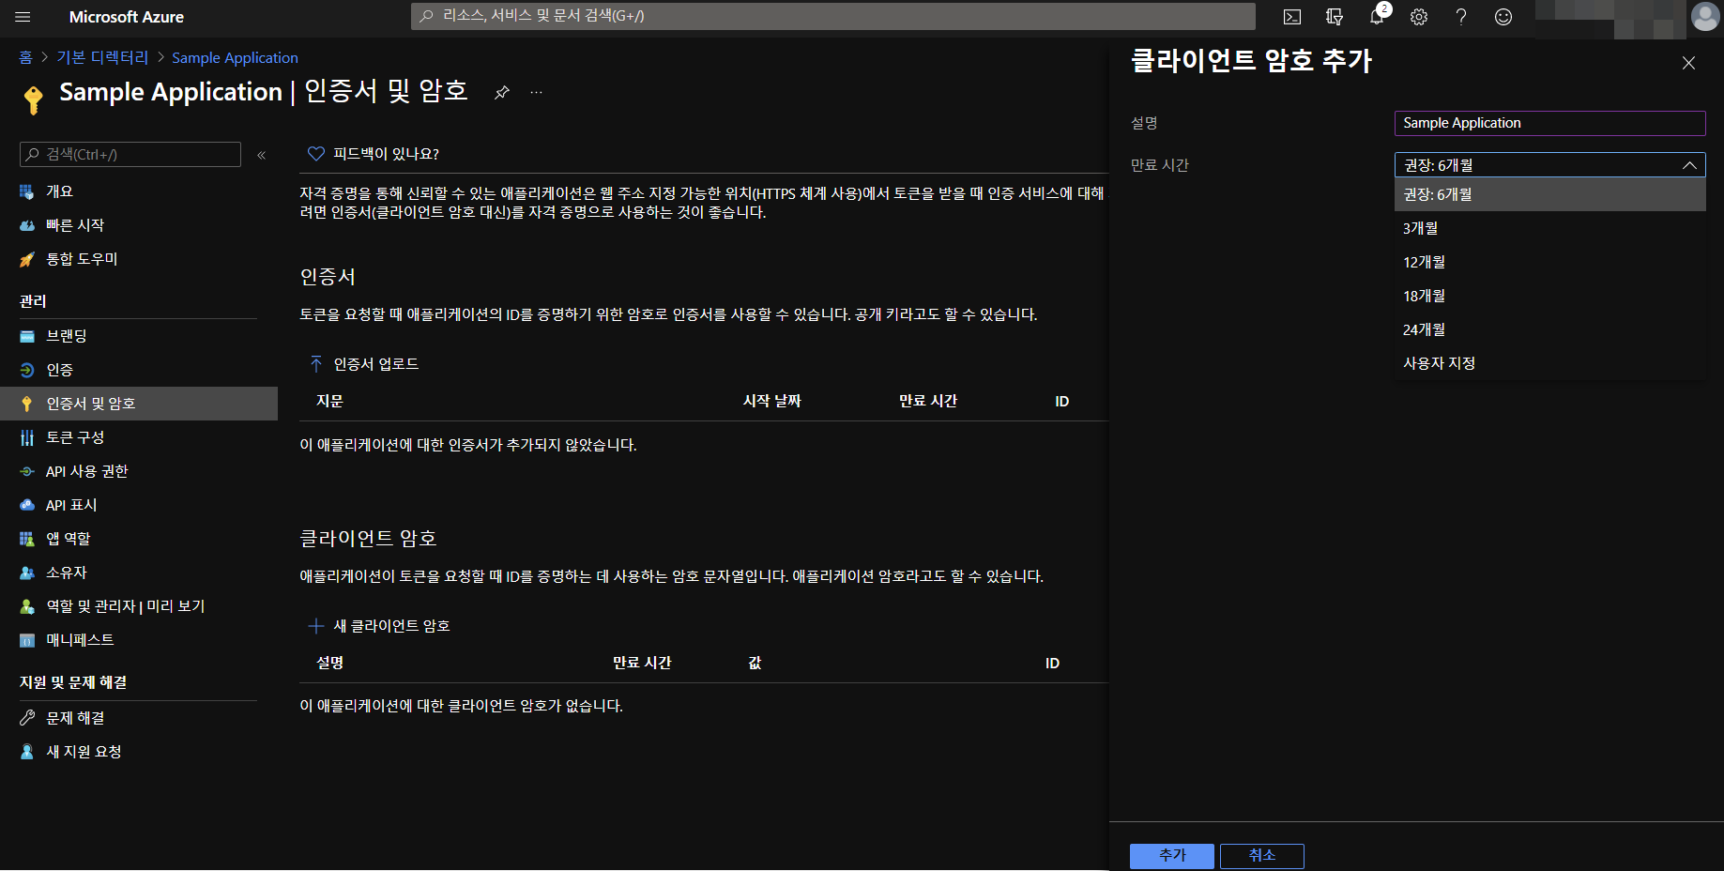Open the notifications bell icon
1724x871 pixels.
1377,17
